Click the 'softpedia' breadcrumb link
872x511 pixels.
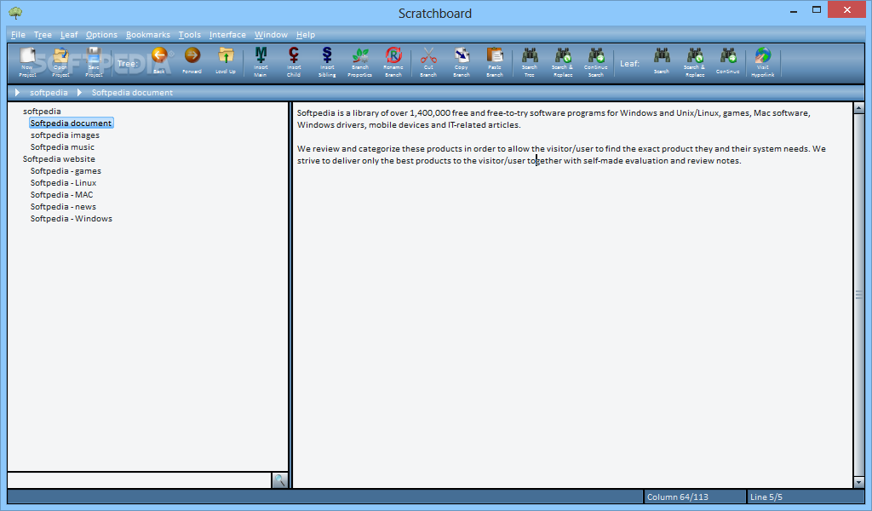(x=49, y=92)
